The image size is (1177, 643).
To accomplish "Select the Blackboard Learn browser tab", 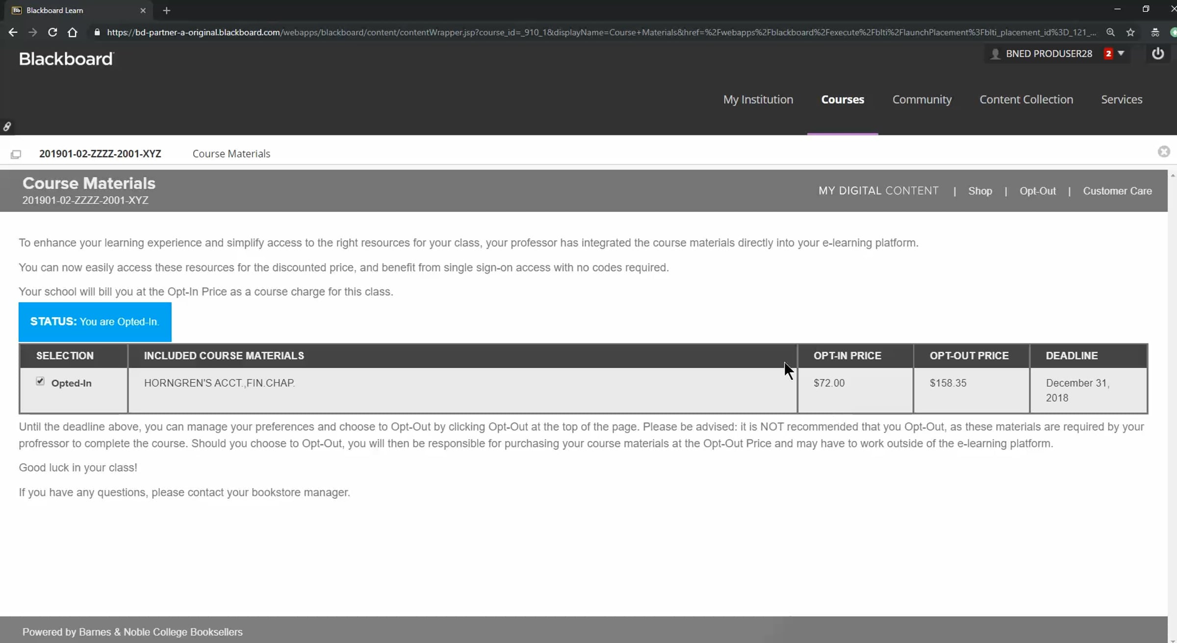I will coord(78,10).
